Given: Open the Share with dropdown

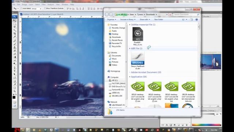Looking at the screenshot, I should [x=145, y=19].
